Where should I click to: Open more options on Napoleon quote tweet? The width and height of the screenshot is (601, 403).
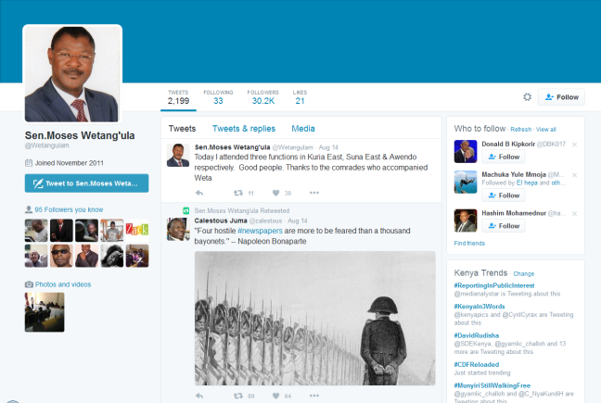click(x=314, y=396)
